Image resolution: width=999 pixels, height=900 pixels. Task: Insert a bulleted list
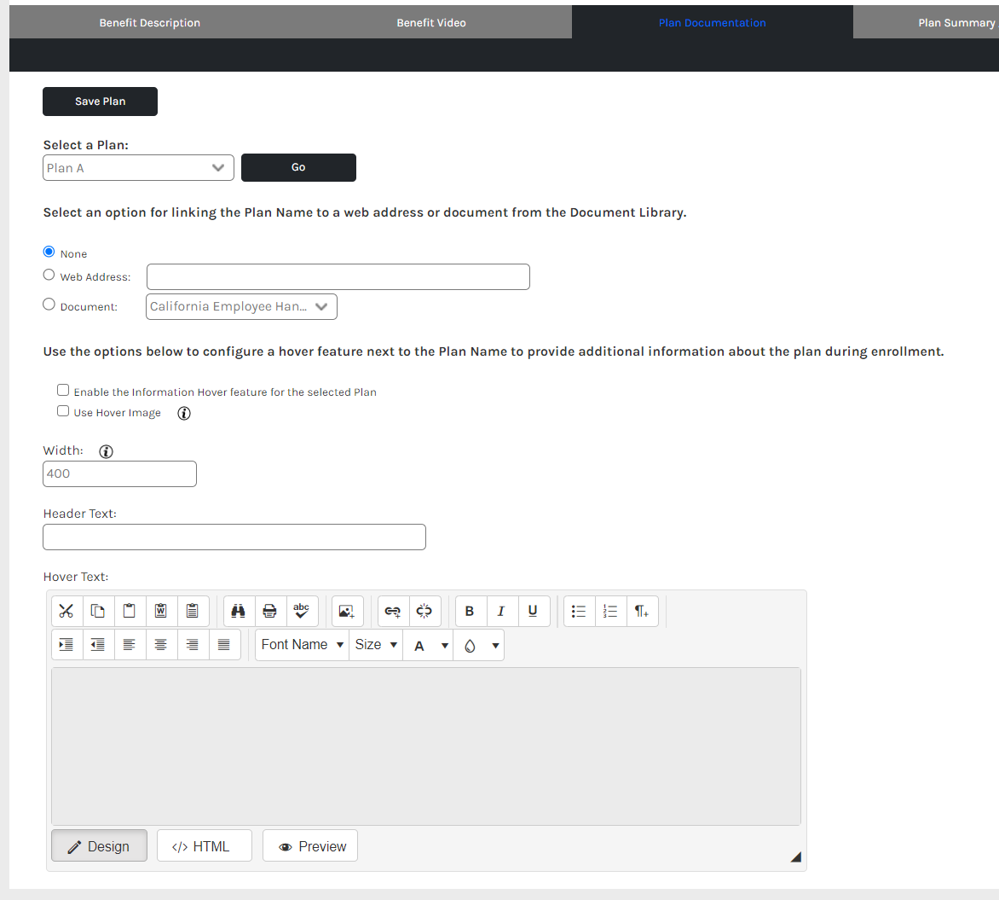click(579, 611)
